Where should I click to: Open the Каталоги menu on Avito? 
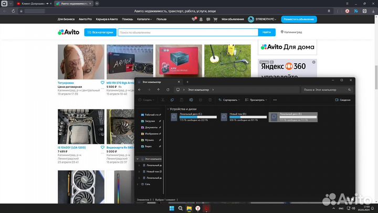[x=144, y=19]
